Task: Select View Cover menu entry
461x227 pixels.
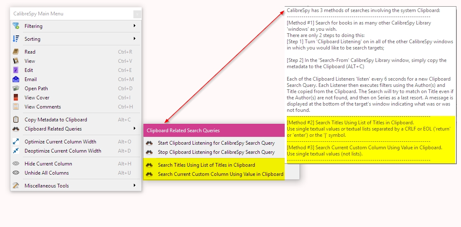Action: [76, 97]
